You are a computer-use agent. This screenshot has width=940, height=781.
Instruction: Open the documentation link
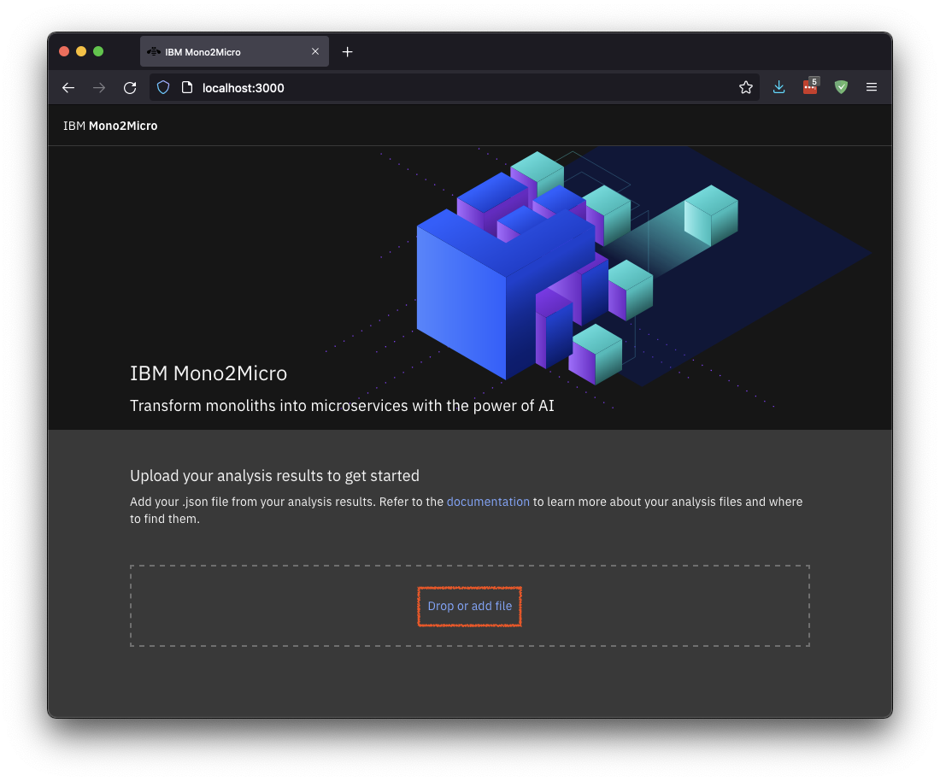pyautogui.click(x=488, y=502)
